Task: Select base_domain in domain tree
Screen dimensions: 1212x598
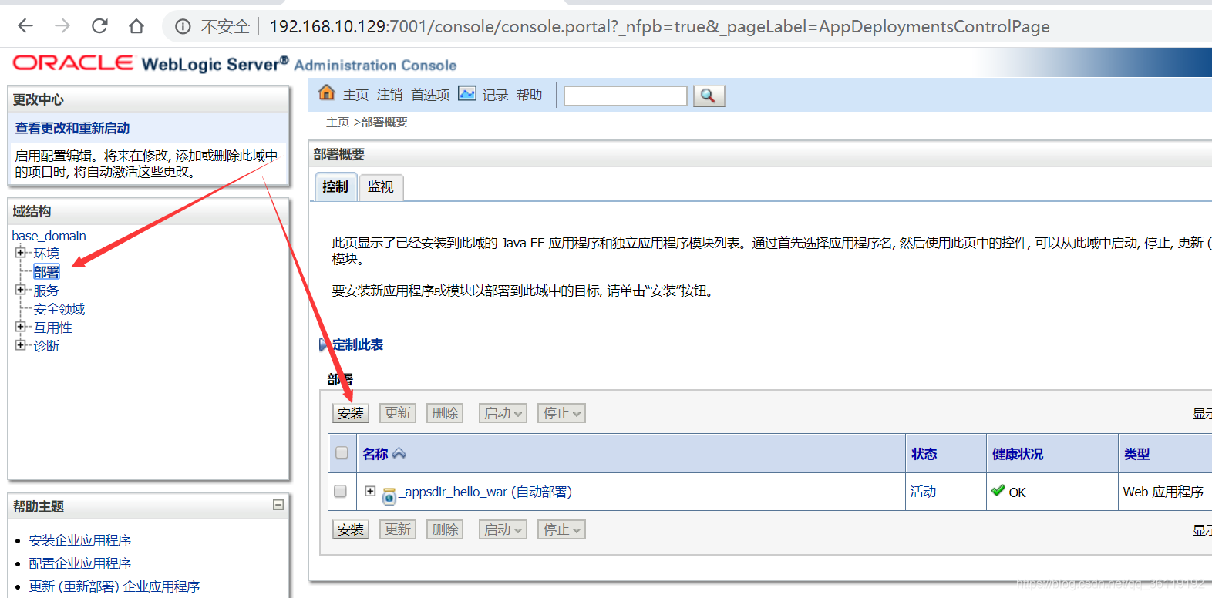Action: click(49, 236)
